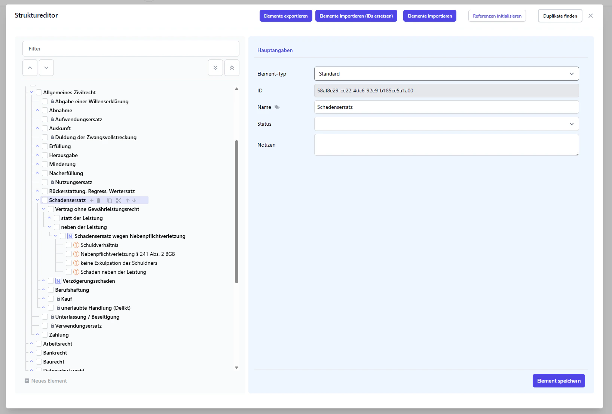Expand the statt der Leistung node
The width and height of the screenshot is (612, 414).
pyautogui.click(x=49, y=218)
